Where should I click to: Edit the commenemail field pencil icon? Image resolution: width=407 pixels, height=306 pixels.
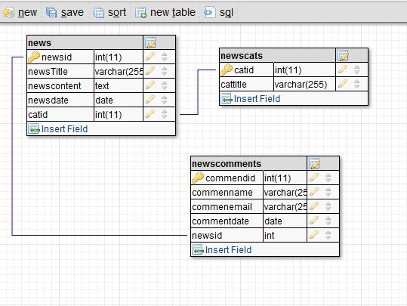pyautogui.click(x=314, y=206)
